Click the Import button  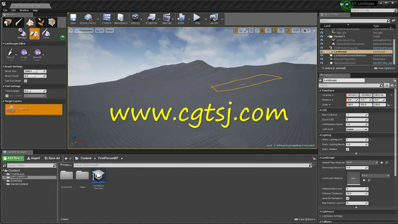click(x=33, y=158)
